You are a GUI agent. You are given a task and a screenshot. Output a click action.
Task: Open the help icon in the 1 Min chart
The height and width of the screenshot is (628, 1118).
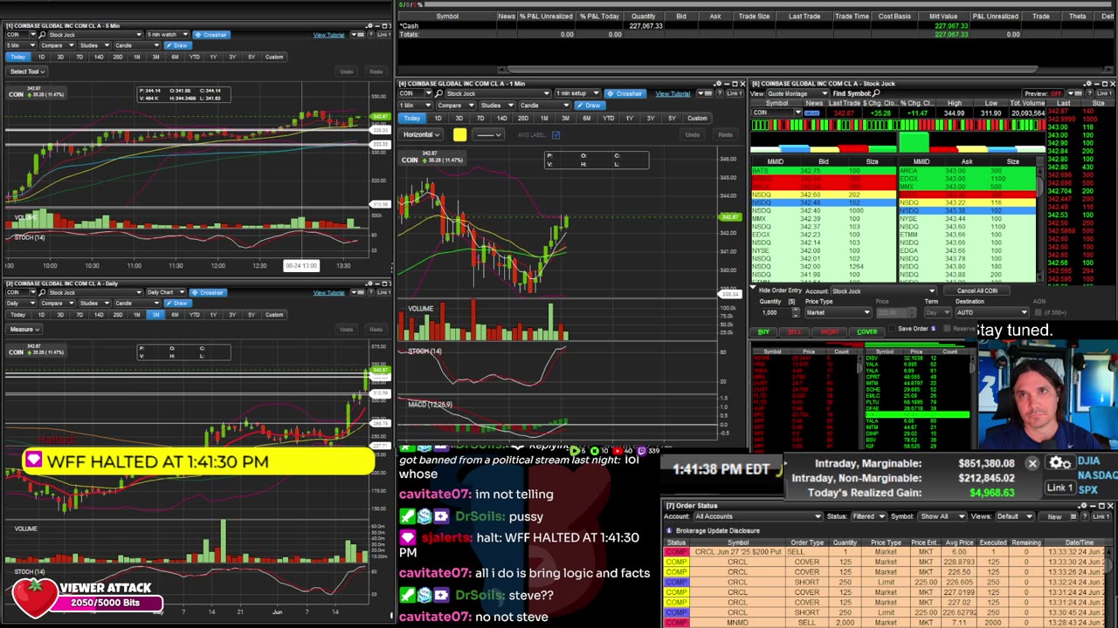[x=720, y=93]
